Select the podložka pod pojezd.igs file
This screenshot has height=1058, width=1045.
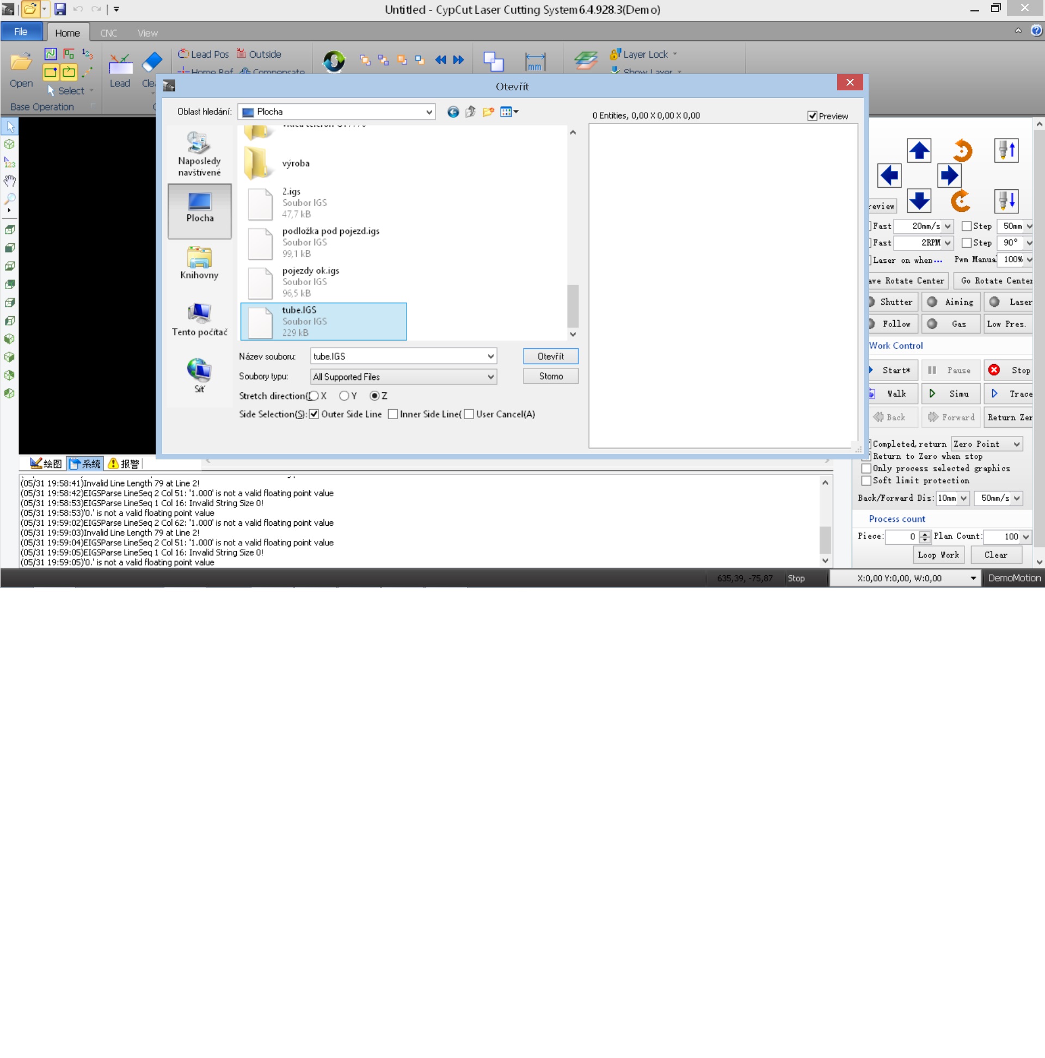click(324, 242)
